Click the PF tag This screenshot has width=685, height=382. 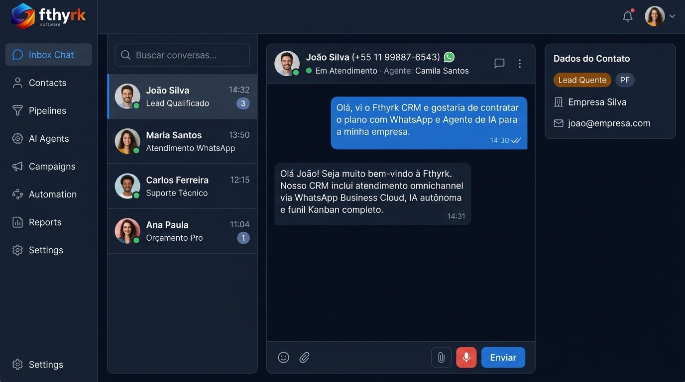tap(625, 80)
